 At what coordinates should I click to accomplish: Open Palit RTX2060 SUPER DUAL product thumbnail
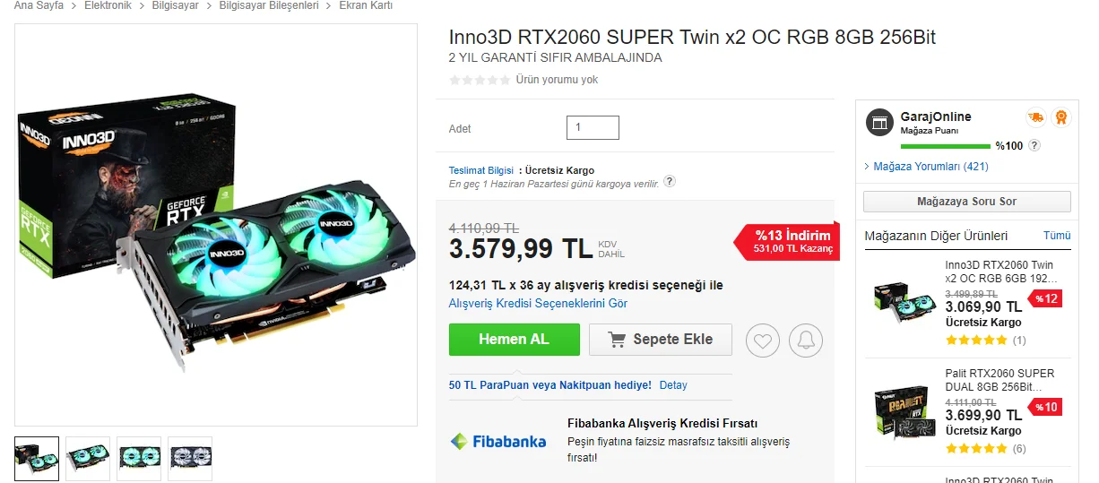pos(902,412)
